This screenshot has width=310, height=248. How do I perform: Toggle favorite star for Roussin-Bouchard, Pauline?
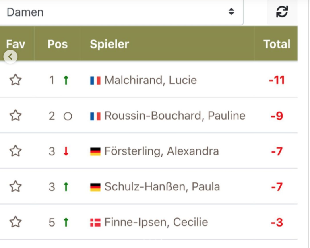pyautogui.click(x=15, y=115)
